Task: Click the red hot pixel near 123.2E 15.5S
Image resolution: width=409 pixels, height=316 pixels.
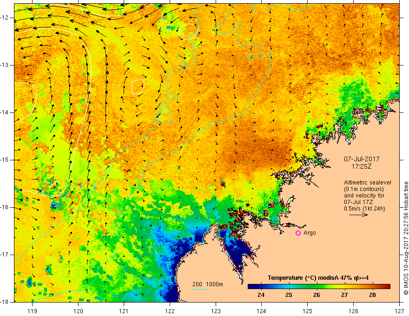Action: [x=223, y=184]
